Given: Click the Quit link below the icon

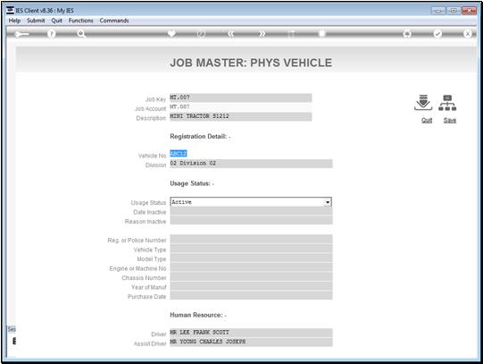Looking at the screenshot, I should click(427, 121).
